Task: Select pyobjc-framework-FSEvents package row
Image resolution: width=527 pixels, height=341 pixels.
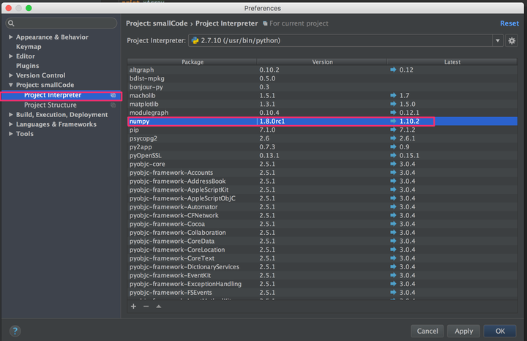Action: [x=322, y=292]
